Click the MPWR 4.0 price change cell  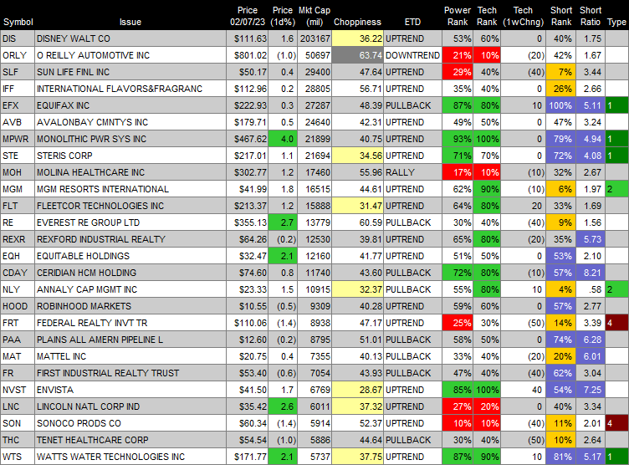[283, 139]
